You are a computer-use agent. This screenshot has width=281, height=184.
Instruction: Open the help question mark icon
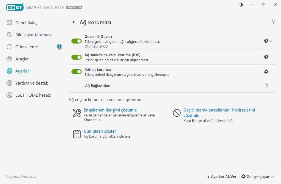click(273, 22)
